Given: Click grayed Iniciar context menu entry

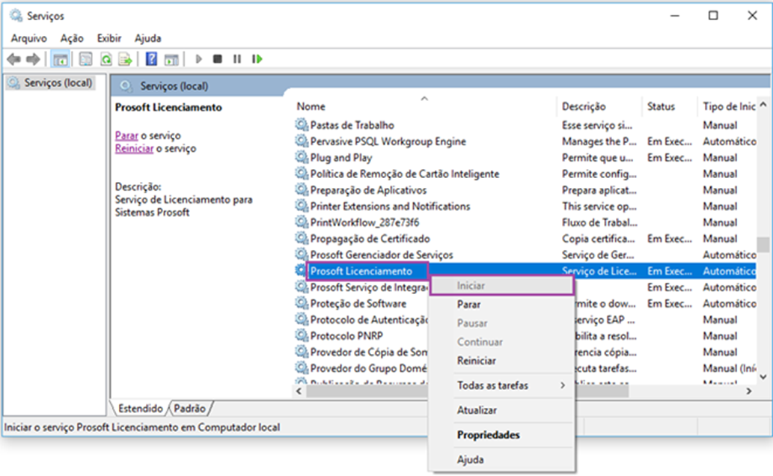Looking at the screenshot, I should pos(501,286).
